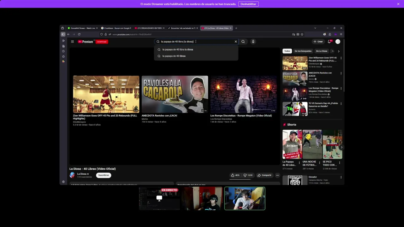Image resolution: width=404 pixels, height=227 pixels.
Task: Run search with the magnifier button
Action: pyautogui.click(x=243, y=42)
